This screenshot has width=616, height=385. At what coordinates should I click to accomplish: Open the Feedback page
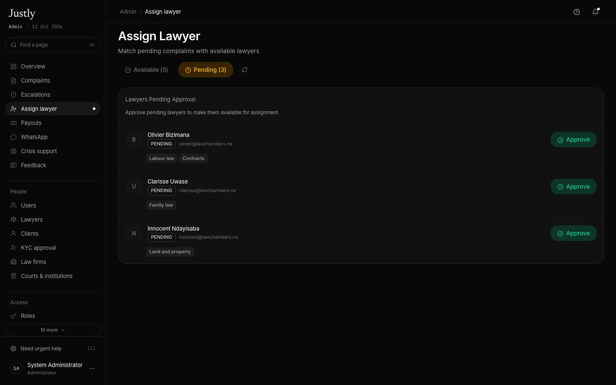pyautogui.click(x=53, y=165)
